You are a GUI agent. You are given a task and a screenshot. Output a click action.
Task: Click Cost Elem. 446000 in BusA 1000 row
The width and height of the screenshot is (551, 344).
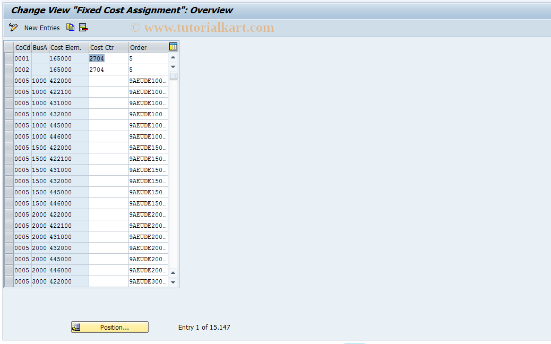69,136
